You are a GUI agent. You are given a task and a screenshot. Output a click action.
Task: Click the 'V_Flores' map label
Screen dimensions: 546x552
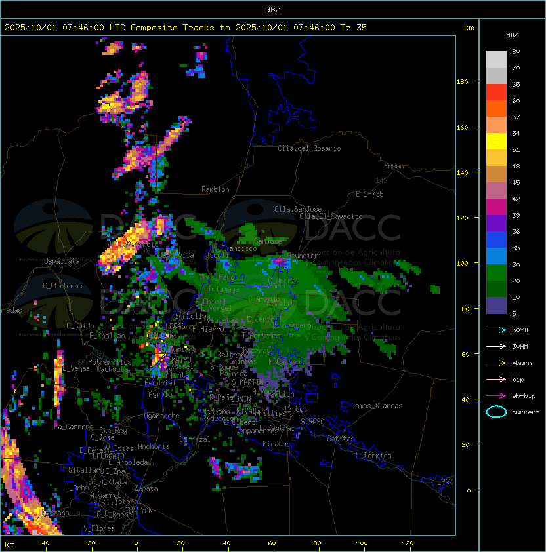click(x=99, y=528)
